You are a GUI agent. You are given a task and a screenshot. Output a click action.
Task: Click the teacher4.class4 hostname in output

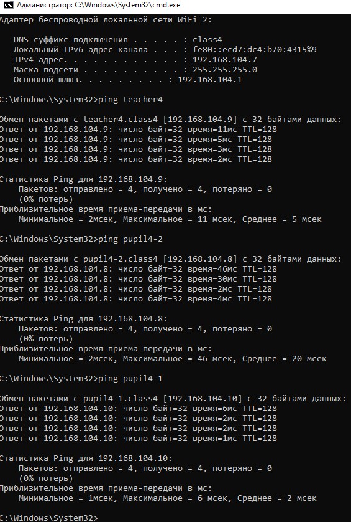pos(121,120)
